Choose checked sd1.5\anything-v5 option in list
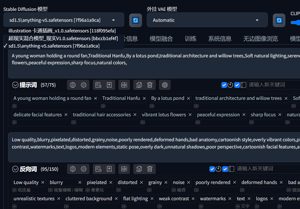The width and height of the screenshot is (300, 209). tap(64, 46)
